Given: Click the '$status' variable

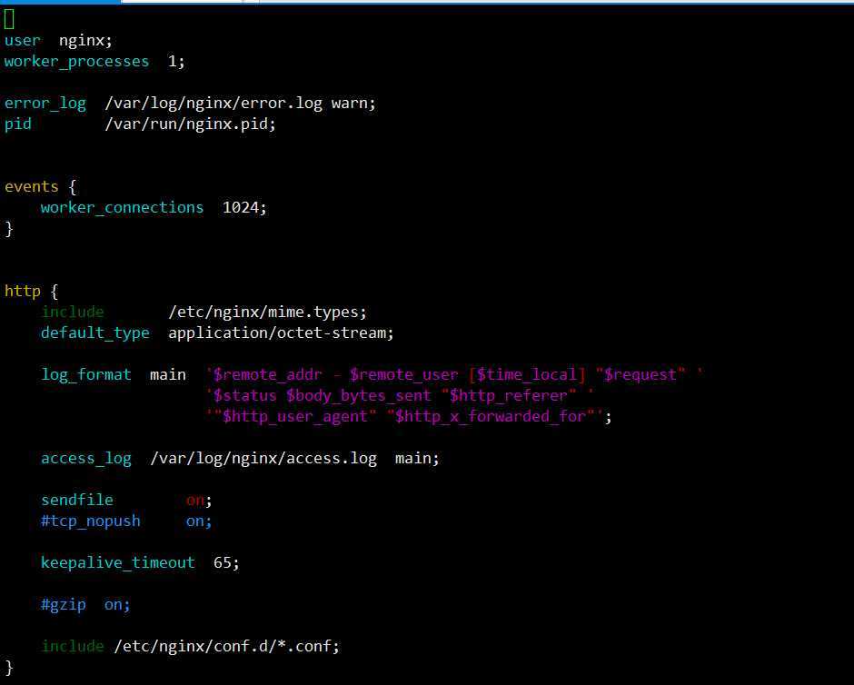Looking at the screenshot, I should [x=244, y=396].
